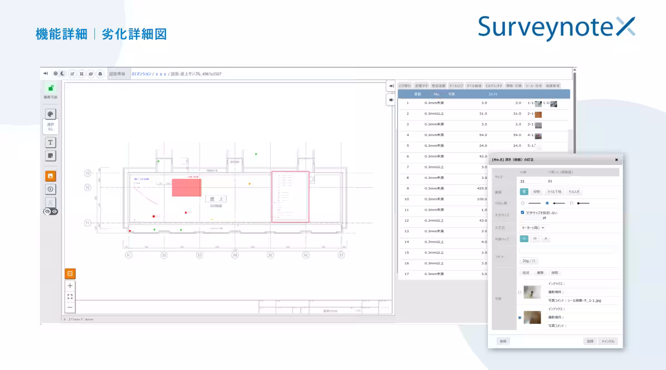Click the 編集 photo button
The height and width of the screenshot is (370, 666).
540,273
